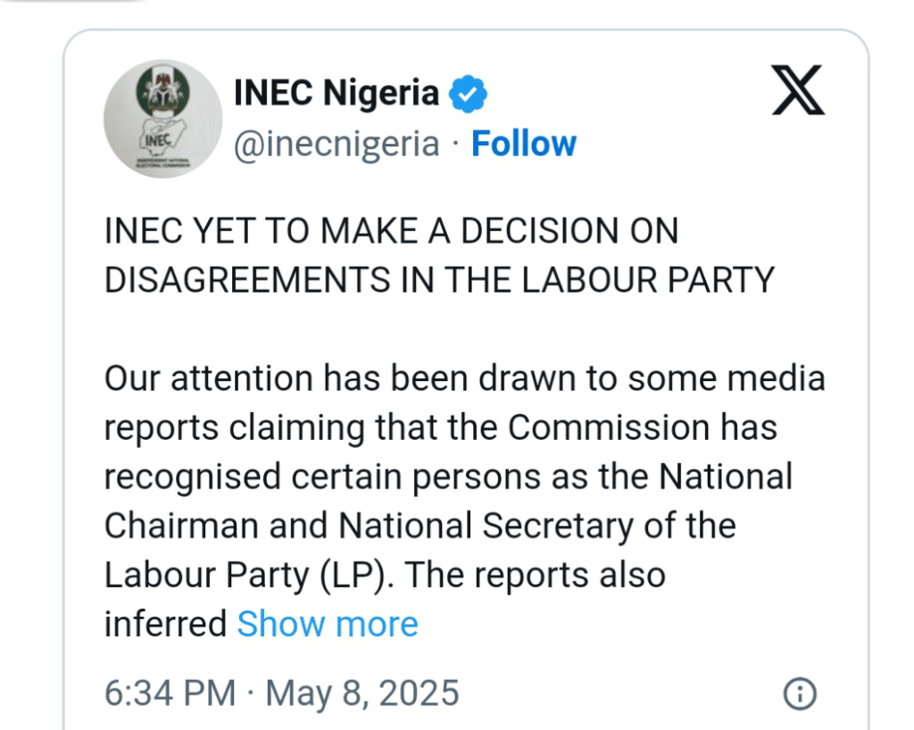Click headline line "INEC YET TO MAKE A DECISION ON"
This screenshot has width=914, height=730.
tap(391, 231)
